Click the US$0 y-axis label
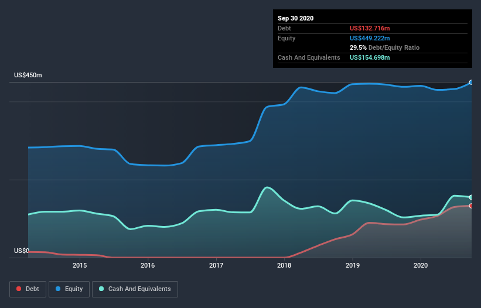Viewport: 481px width, 308px height. click(22, 251)
